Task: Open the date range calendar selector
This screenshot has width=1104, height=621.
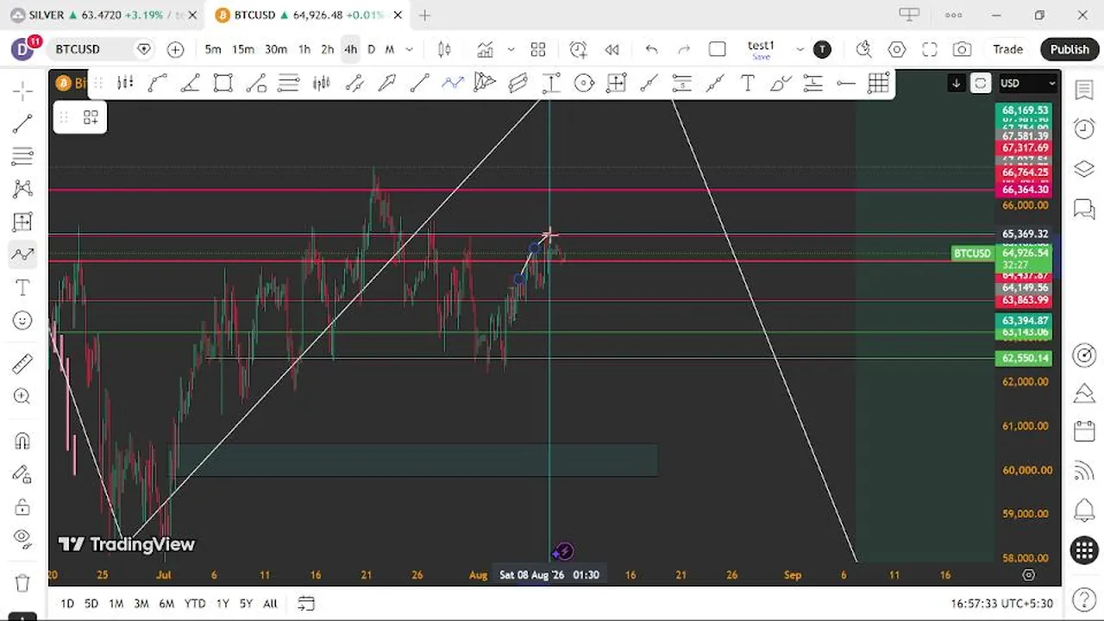Action: 305,604
